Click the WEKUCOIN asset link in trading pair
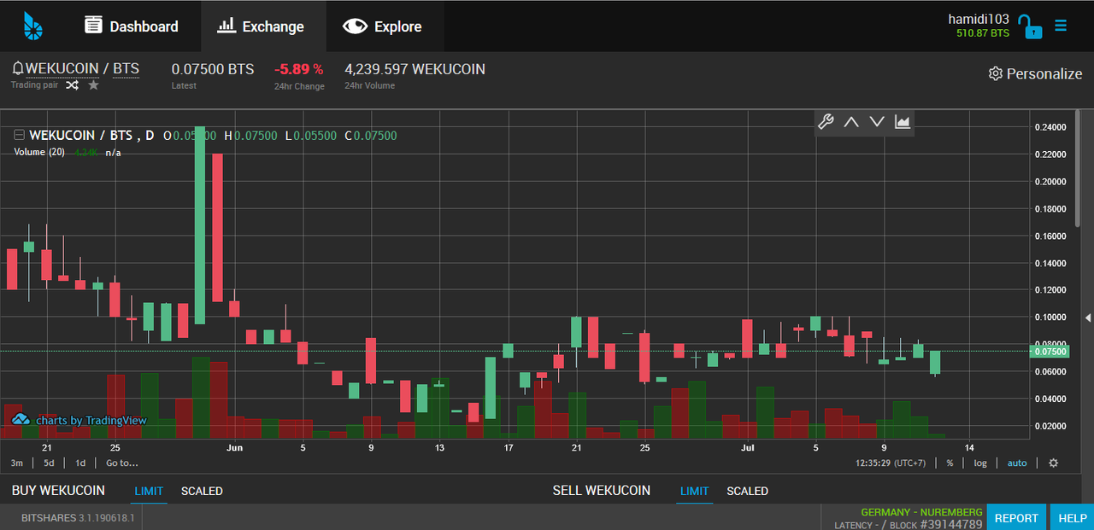Viewport: 1094px width, 530px height. tap(62, 69)
